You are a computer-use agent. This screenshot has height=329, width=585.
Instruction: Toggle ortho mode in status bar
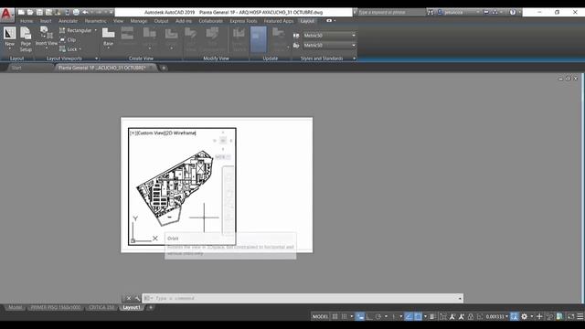tap(369, 317)
